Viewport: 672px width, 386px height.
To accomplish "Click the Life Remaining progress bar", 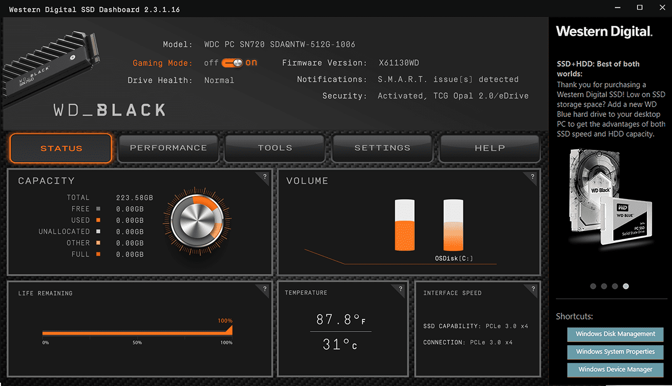I will [138, 331].
